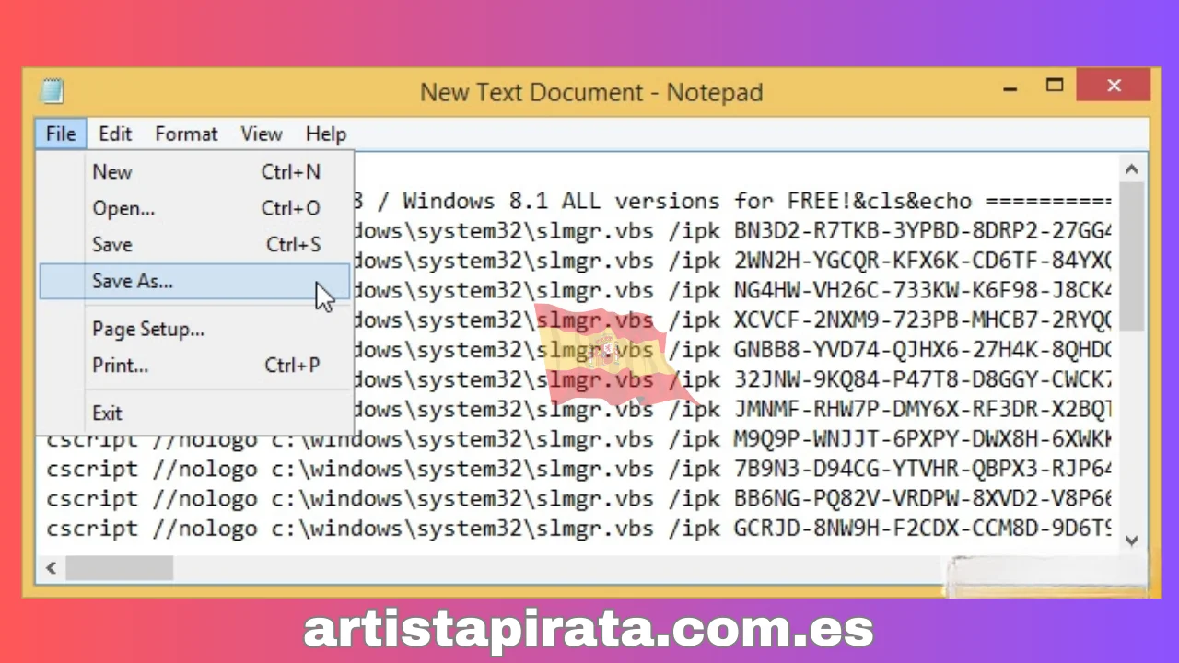The height and width of the screenshot is (663, 1179).
Task: Click 'Windows 8.1 ALL versions' text in first line
Action: click(x=561, y=201)
